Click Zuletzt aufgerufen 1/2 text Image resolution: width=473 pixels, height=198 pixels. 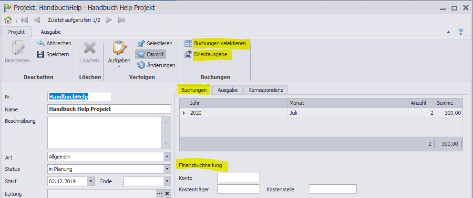pos(74,20)
